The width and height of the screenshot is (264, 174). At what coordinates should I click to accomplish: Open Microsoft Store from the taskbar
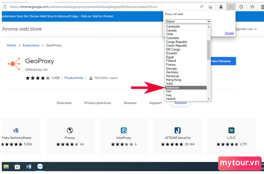(17, 166)
